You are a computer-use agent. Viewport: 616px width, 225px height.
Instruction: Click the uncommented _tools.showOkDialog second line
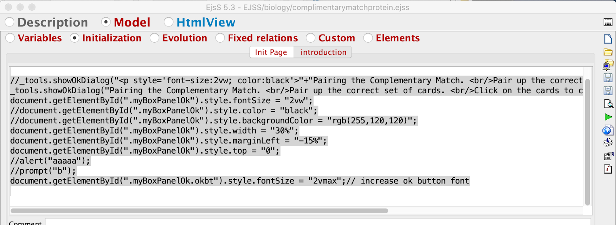click(x=296, y=91)
